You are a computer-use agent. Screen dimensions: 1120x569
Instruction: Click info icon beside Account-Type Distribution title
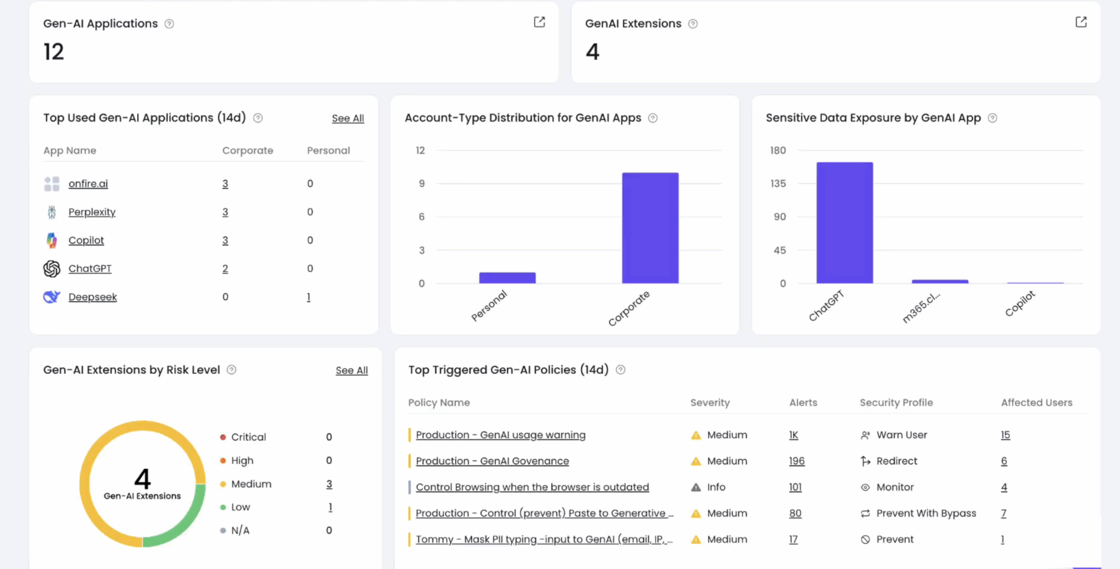click(652, 118)
